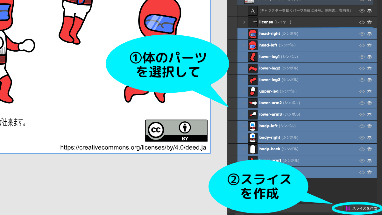Expand the lower-leg2 symbol chevron
Viewport: 382px width, 215px height.
(244, 68)
